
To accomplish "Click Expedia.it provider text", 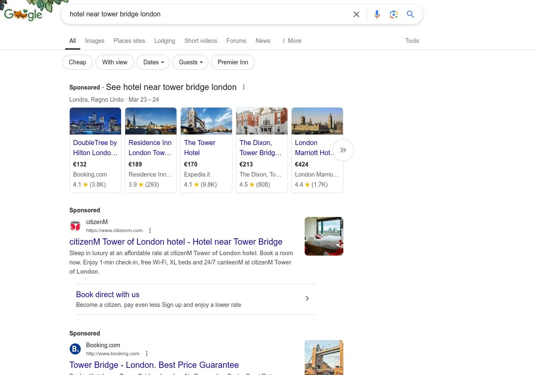I will [197, 174].
